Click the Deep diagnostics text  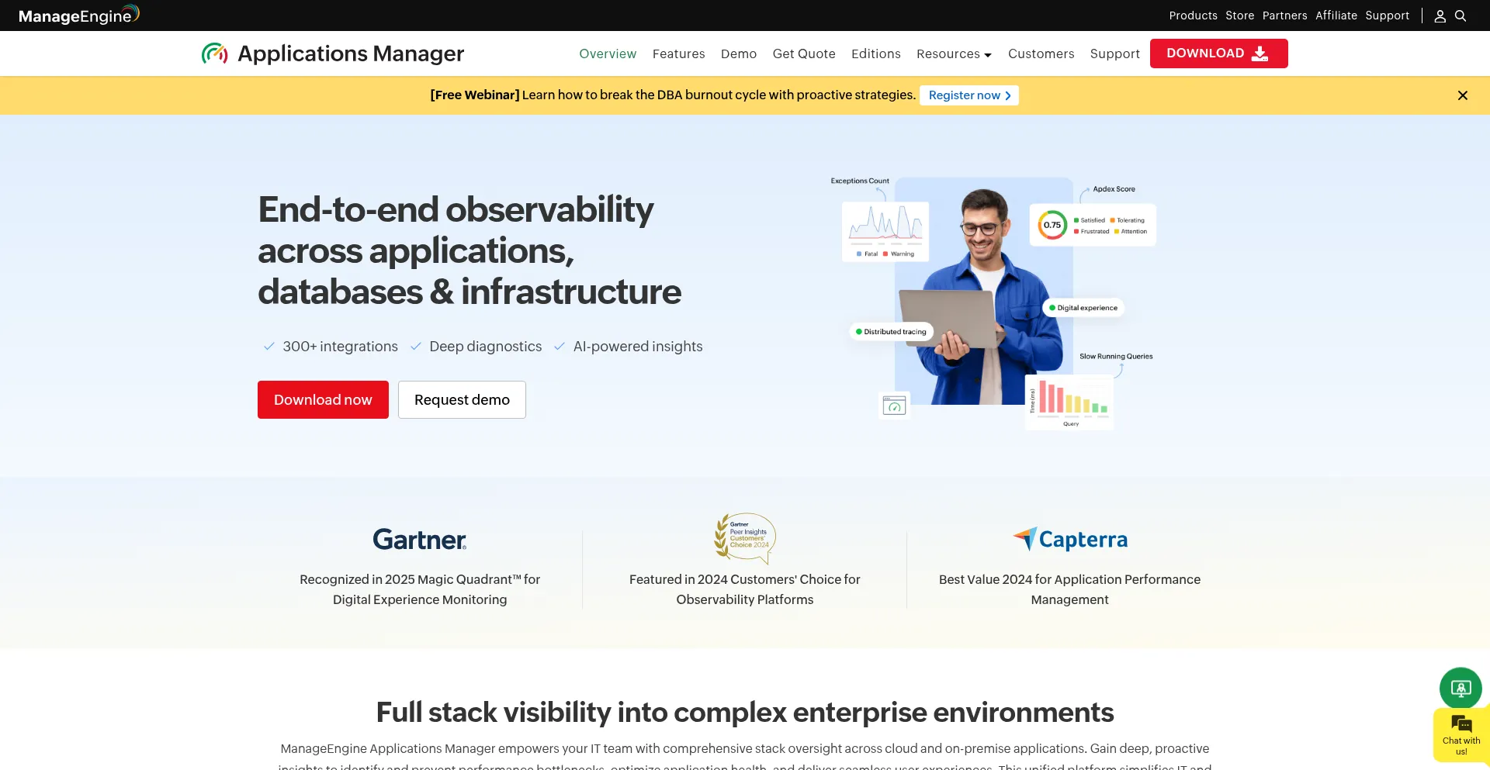point(486,347)
